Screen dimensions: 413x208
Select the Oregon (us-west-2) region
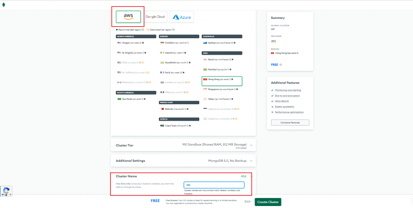(131, 43)
